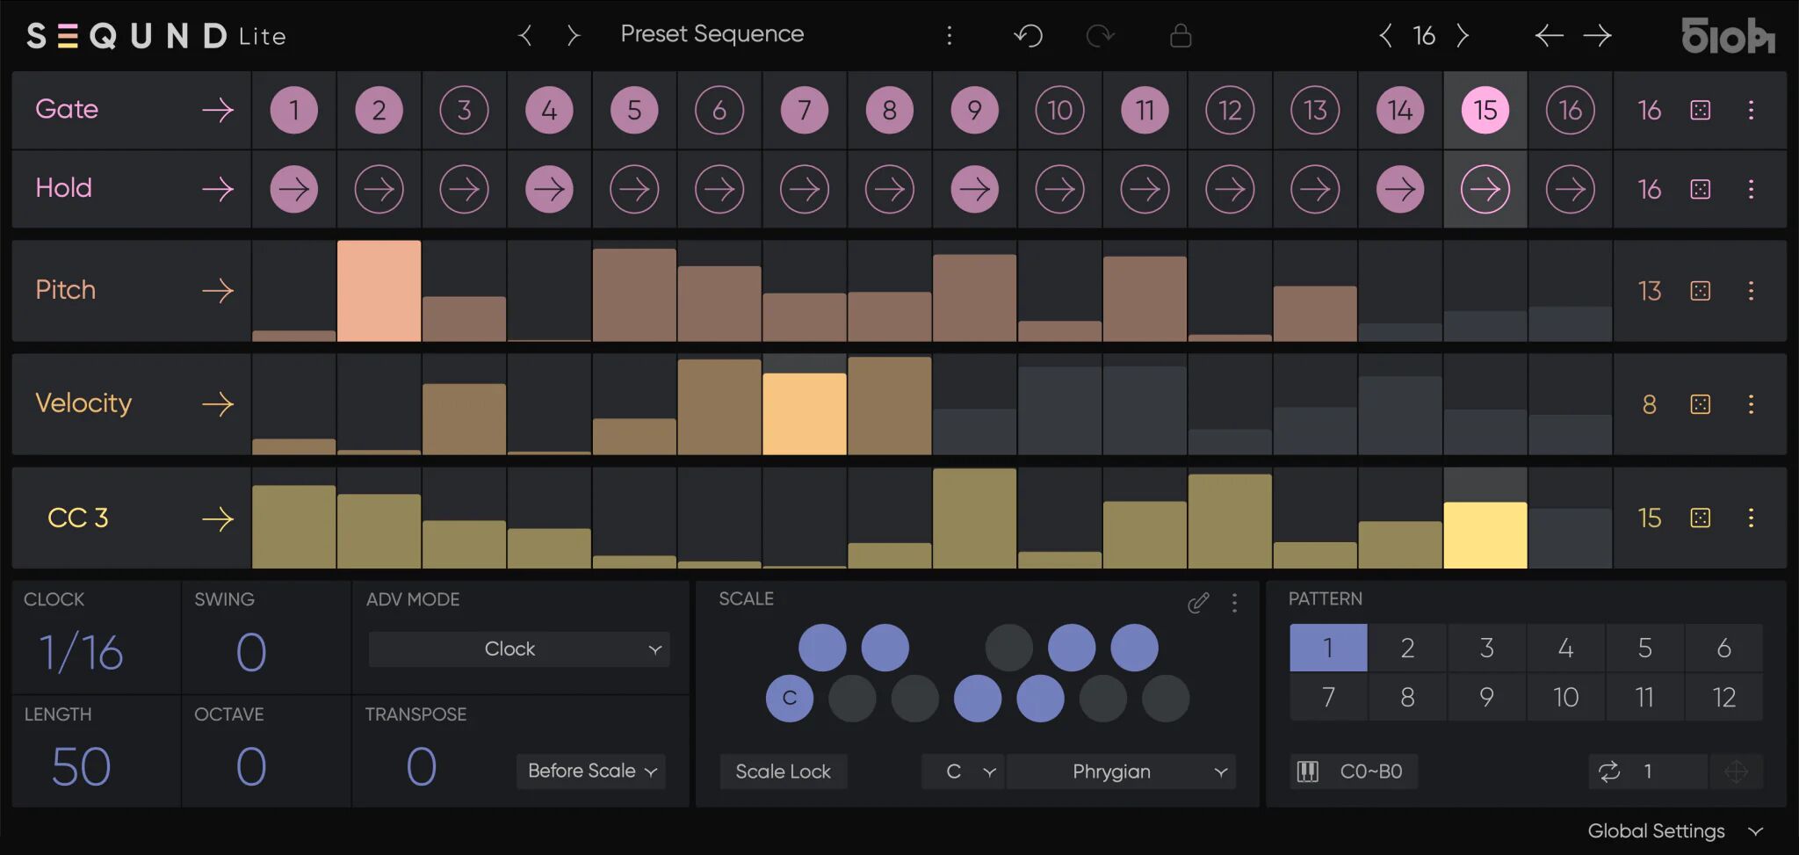Image resolution: width=1799 pixels, height=855 pixels.
Task: Randomize the Gate lane with dice icon
Action: click(1700, 110)
